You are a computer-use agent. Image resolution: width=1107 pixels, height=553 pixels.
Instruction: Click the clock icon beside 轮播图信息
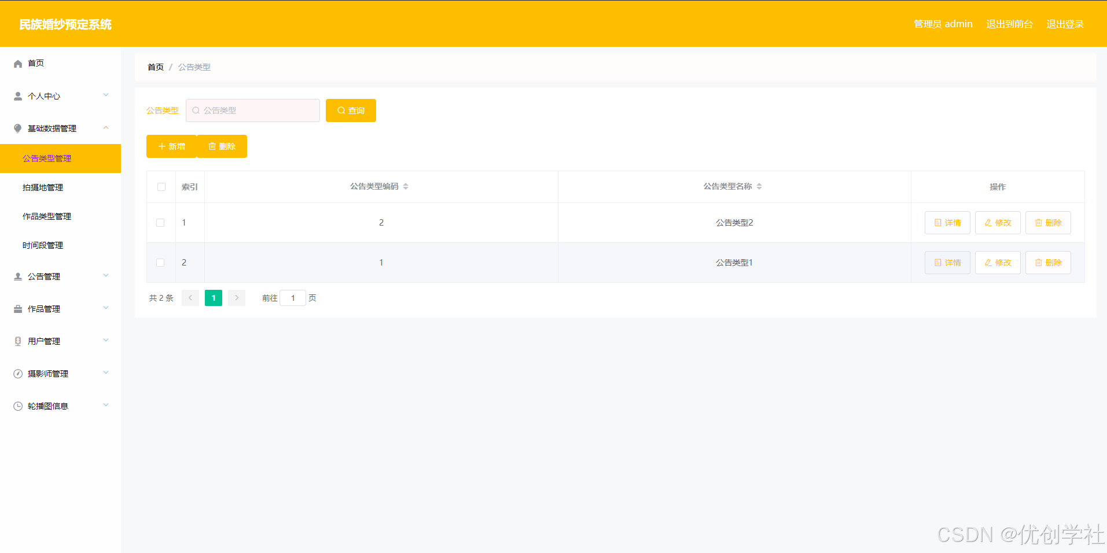pos(18,406)
